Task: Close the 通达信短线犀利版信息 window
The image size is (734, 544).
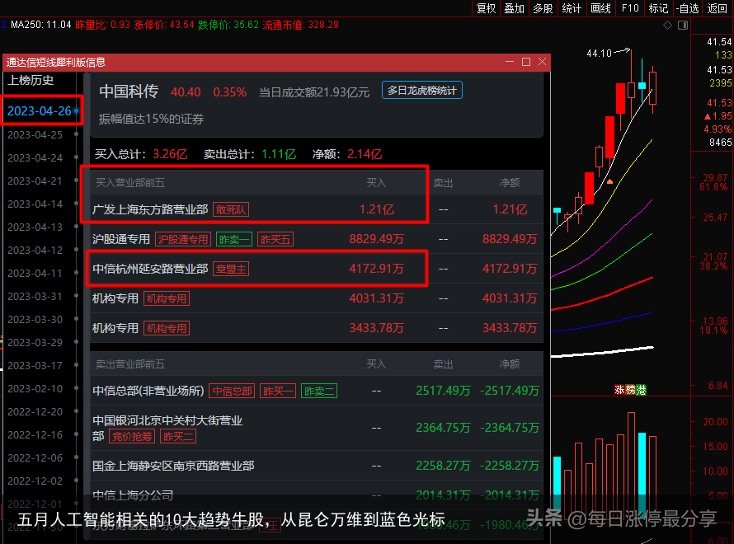Action: (x=542, y=62)
